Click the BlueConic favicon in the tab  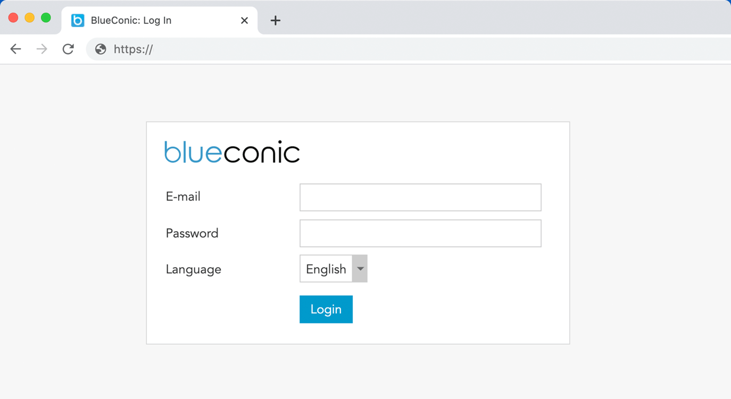click(x=78, y=20)
